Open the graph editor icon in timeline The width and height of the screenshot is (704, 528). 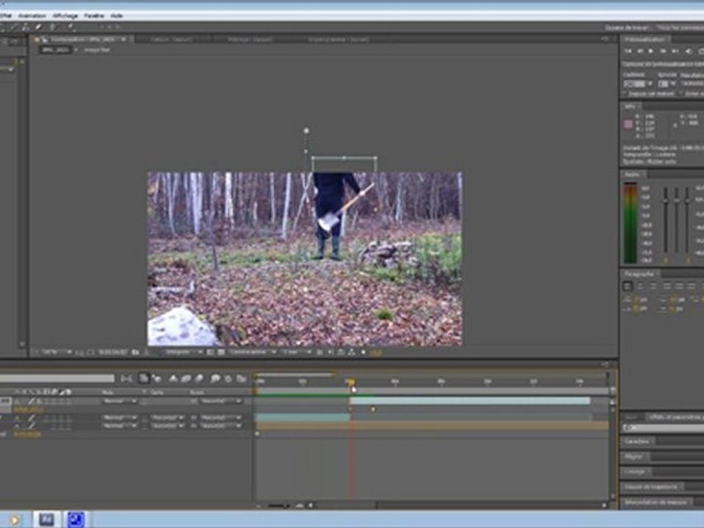241,379
